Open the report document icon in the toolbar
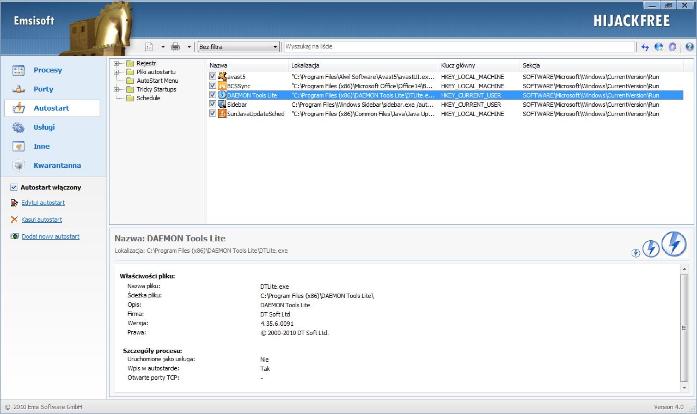 (150, 47)
